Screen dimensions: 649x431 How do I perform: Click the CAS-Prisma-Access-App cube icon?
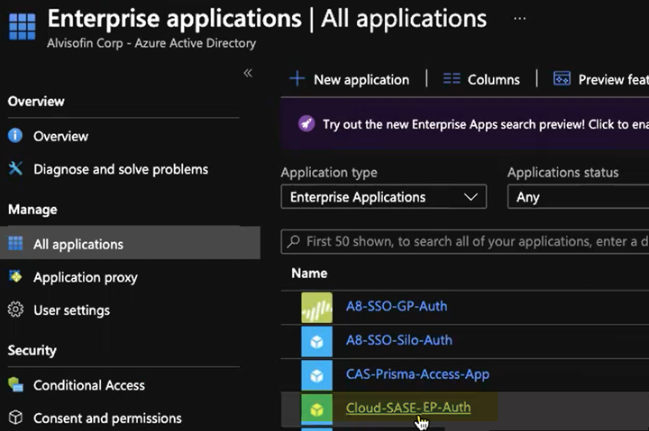tap(316, 374)
